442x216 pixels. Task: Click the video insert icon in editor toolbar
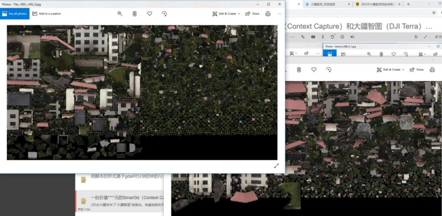coord(313,36)
